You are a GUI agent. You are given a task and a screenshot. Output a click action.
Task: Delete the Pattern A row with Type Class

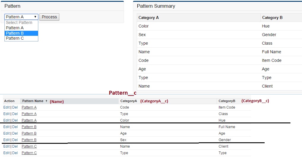[15, 114]
